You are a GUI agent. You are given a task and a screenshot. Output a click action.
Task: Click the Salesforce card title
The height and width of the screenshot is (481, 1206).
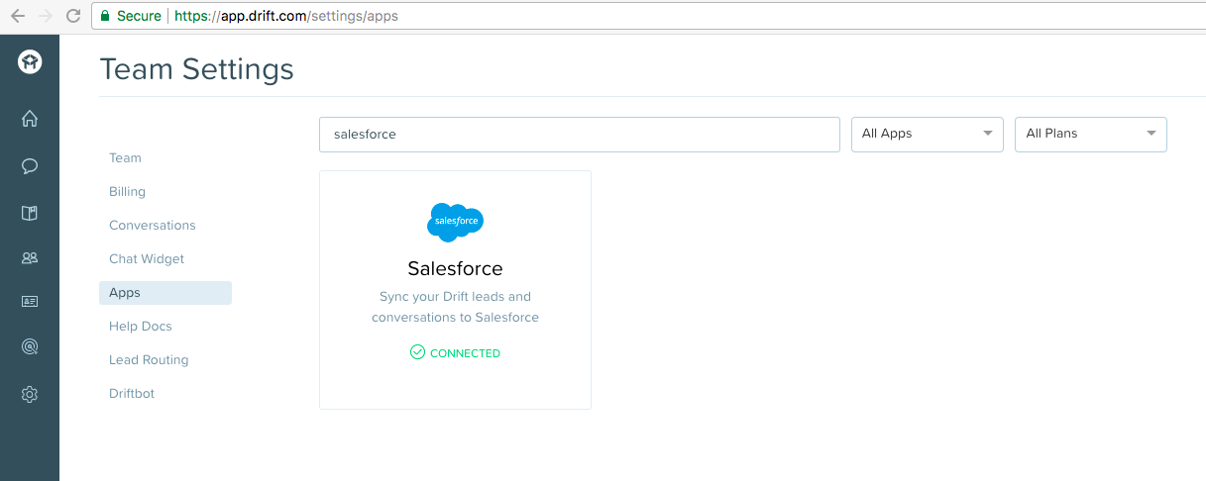(455, 268)
